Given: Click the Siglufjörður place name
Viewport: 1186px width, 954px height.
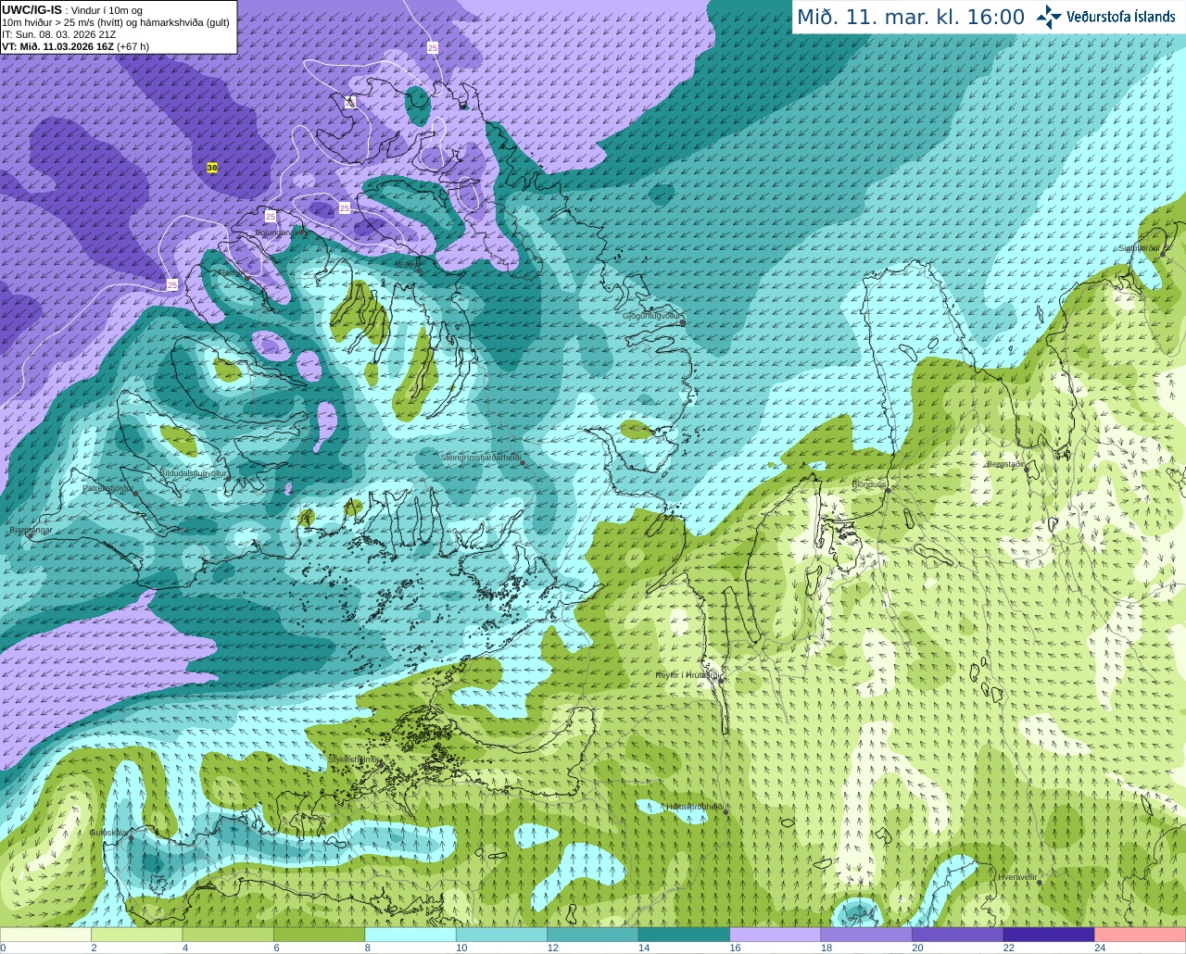Looking at the screenshot, I should pos(1140,248).
